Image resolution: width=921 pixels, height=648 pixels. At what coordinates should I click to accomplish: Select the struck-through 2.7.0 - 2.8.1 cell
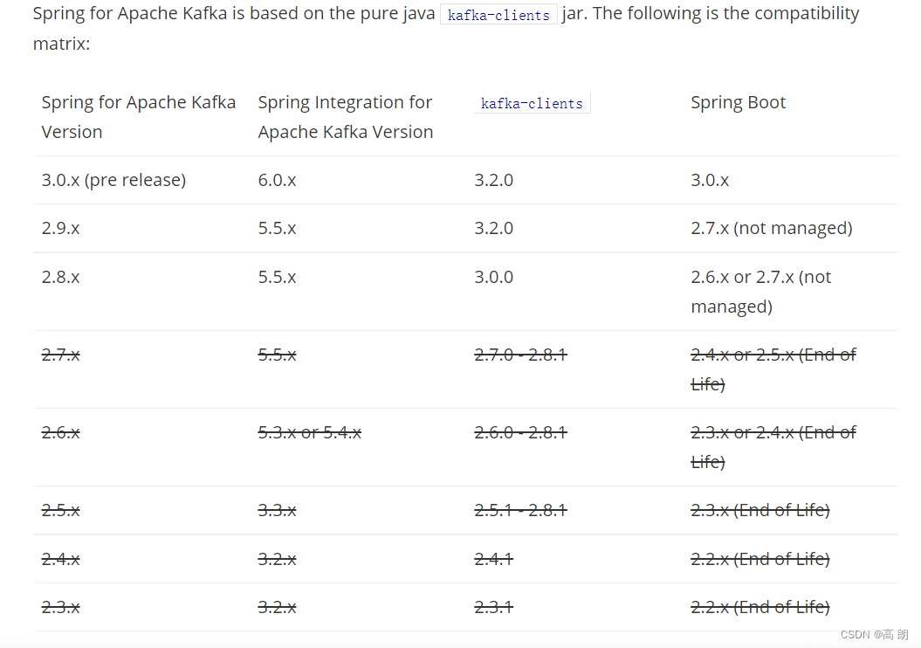tap(520, 355)
